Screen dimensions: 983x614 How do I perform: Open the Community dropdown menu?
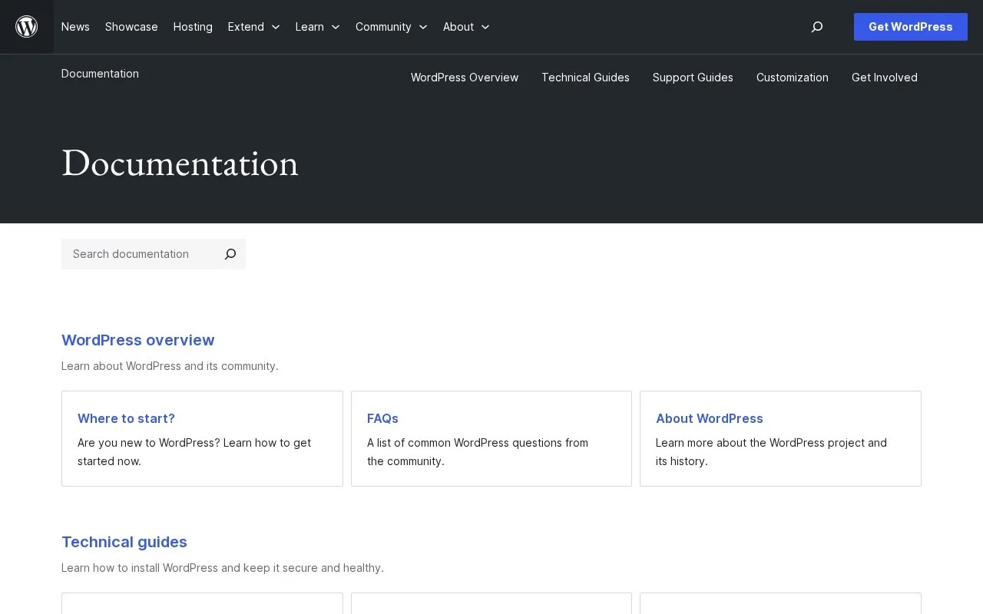pyautogui.click(x=391, y=27)
